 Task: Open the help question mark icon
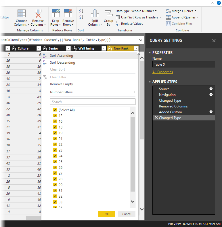click(x=219, y=3)
